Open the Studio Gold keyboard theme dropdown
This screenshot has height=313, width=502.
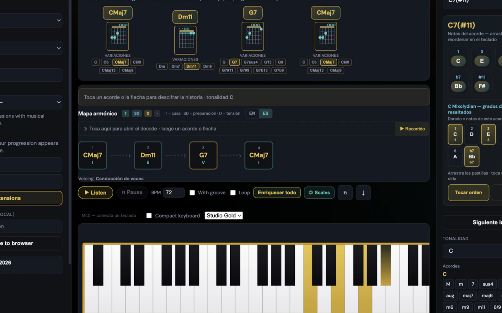224,216
